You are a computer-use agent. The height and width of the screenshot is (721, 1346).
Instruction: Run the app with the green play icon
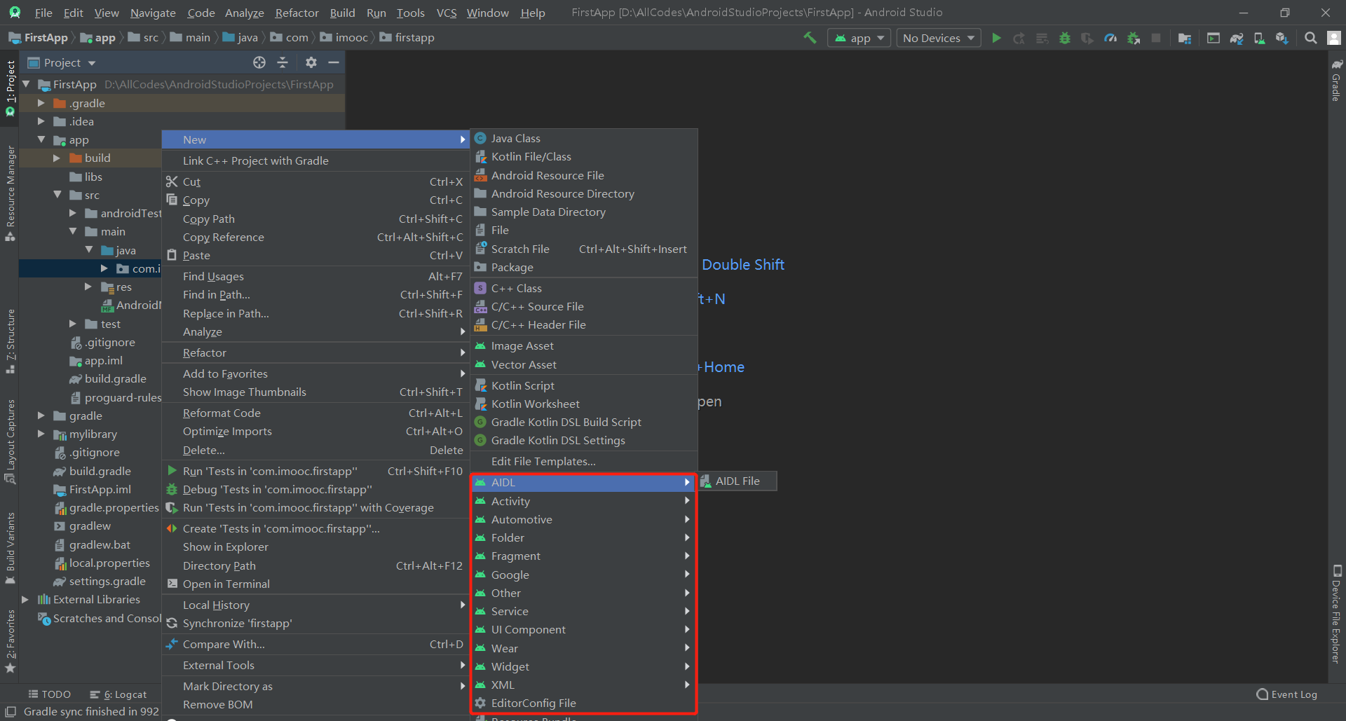coord(996,38)
